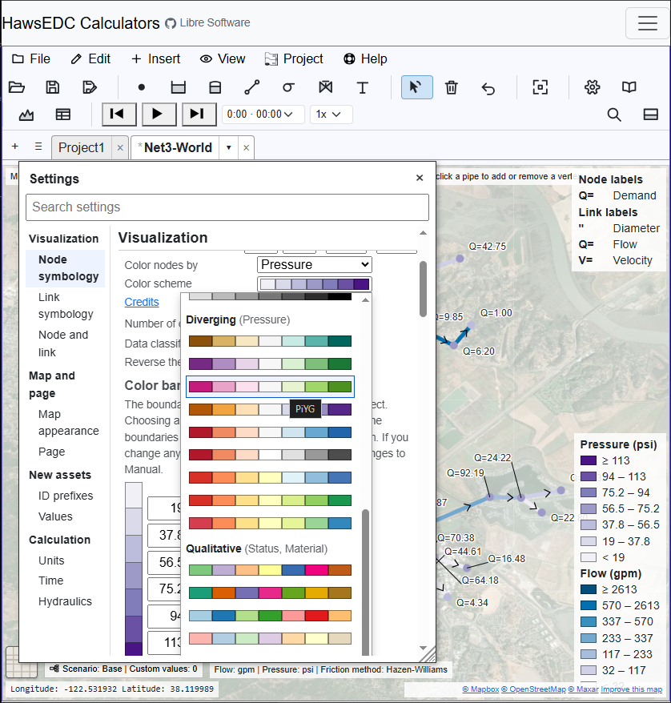Open the table view icon
This screenshot has width=671, height=703.
point(62,114)
